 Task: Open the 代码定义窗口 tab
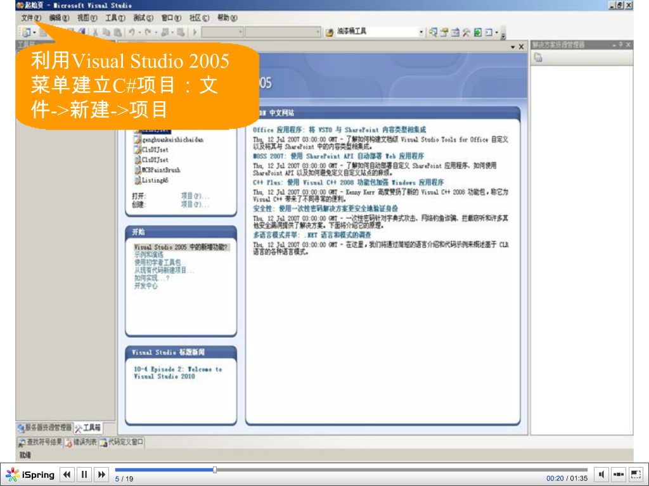tap(122, 442)
